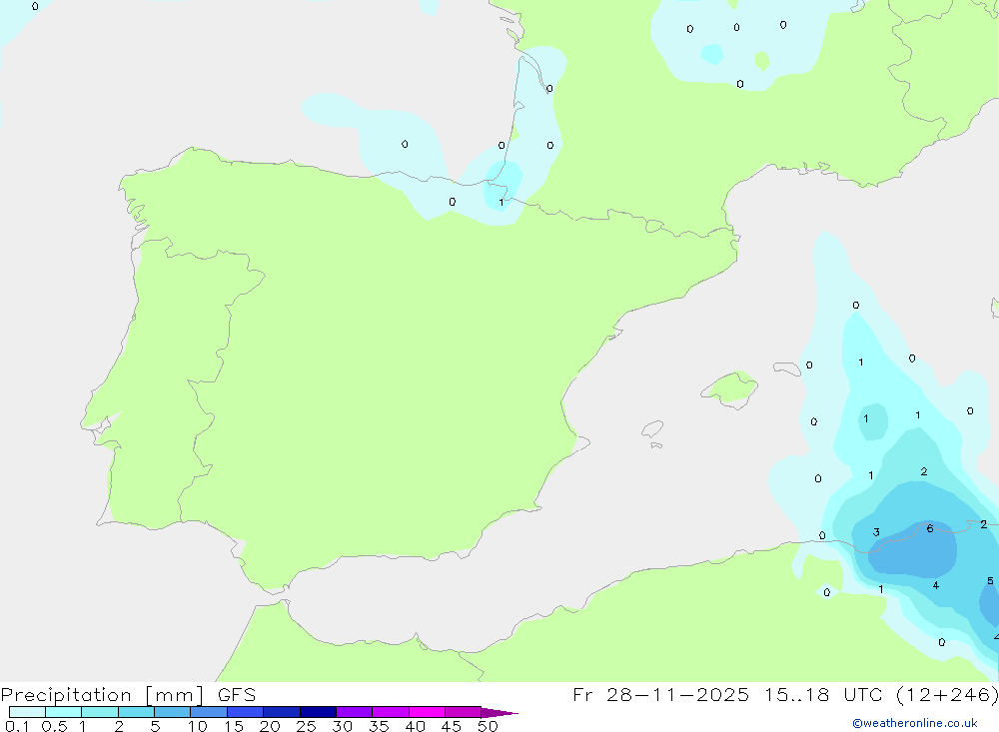Click the precipitation value '6' on map
The height and width of the screenshot is (732, 999).
click(929, 528)
